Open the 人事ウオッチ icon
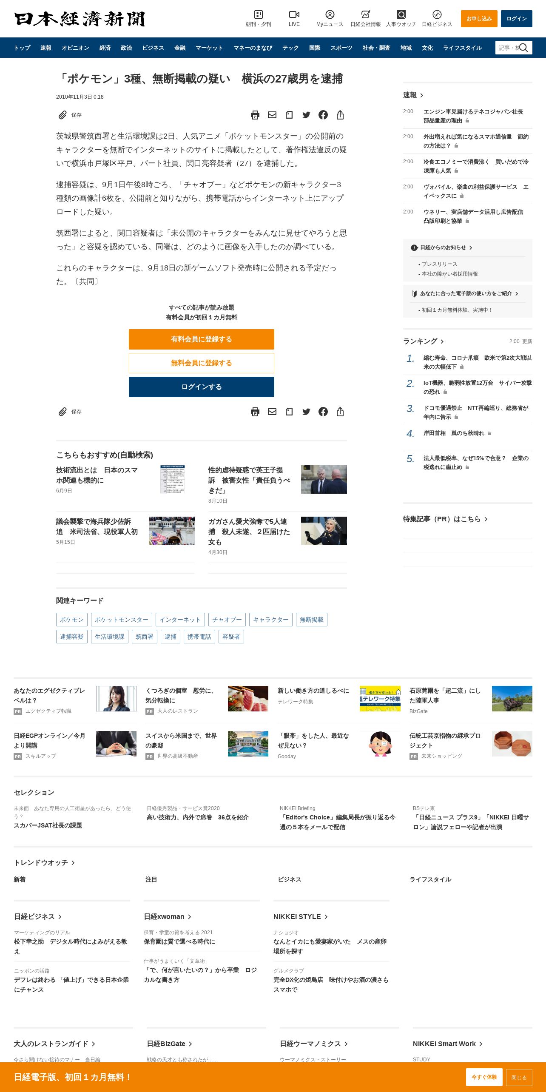 [x=401, y=14]
